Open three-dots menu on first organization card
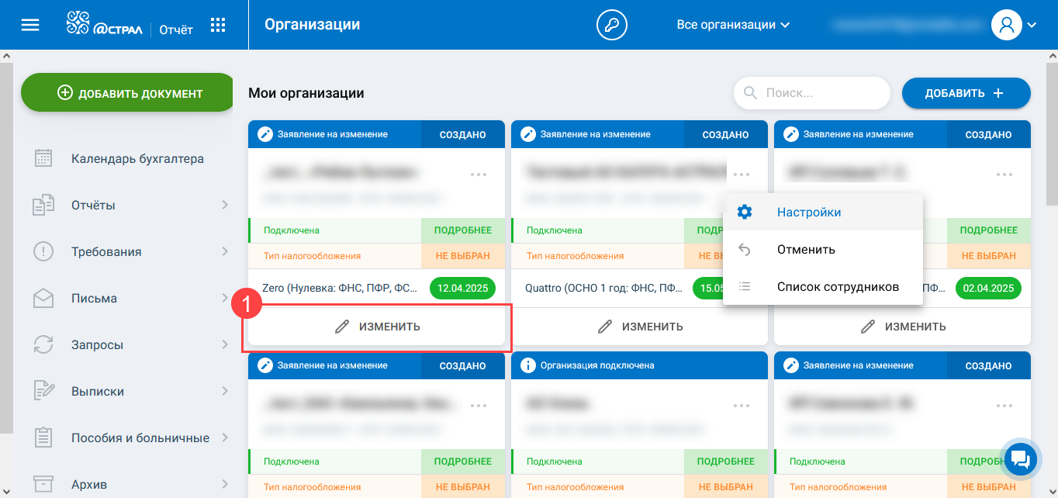1058x498 pixels. point(479,174)
